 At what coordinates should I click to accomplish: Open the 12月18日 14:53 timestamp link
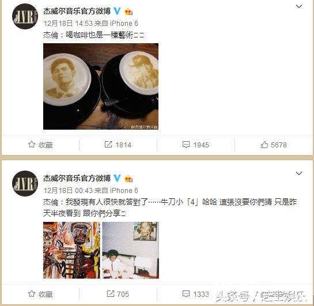tap(68, 24)
